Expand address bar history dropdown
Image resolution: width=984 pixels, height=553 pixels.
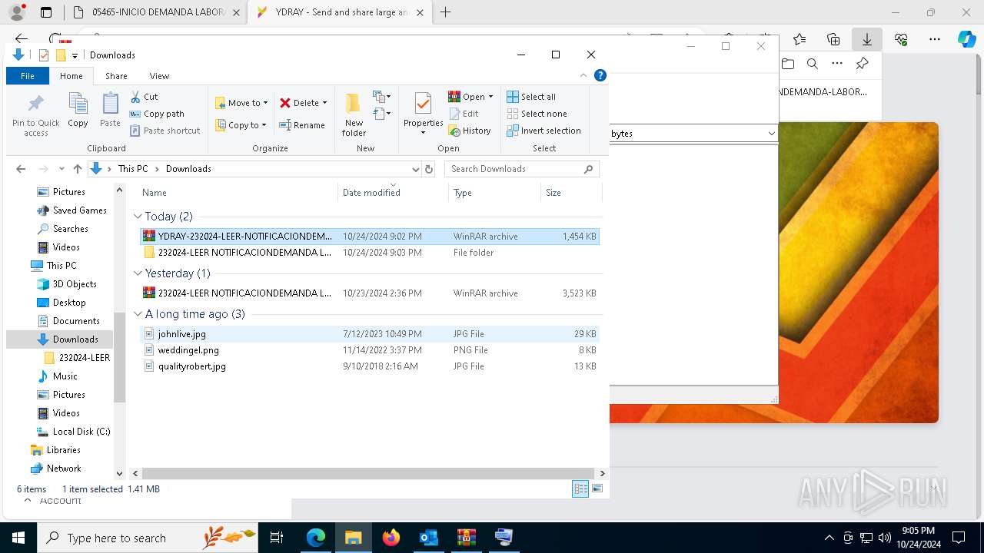pos(416,169)
